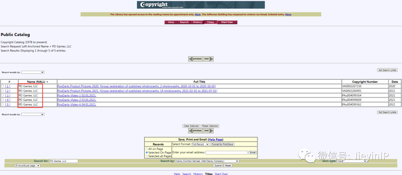Viewport: 402px width, 175px height.
Task: Check the box for record 3
Action: click(x=3, y=95)
